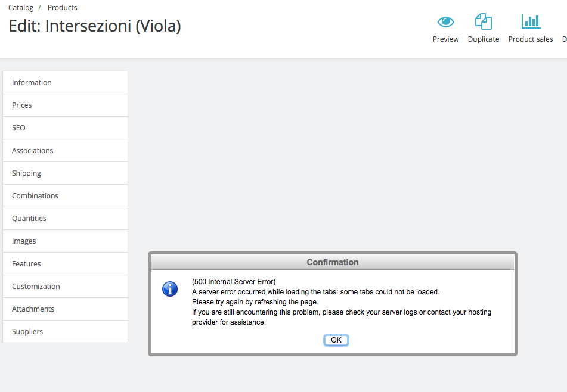Image resolution: width=567 pixels, height=392 pixels.
Task: Open the Images tab
Action: 66,241
